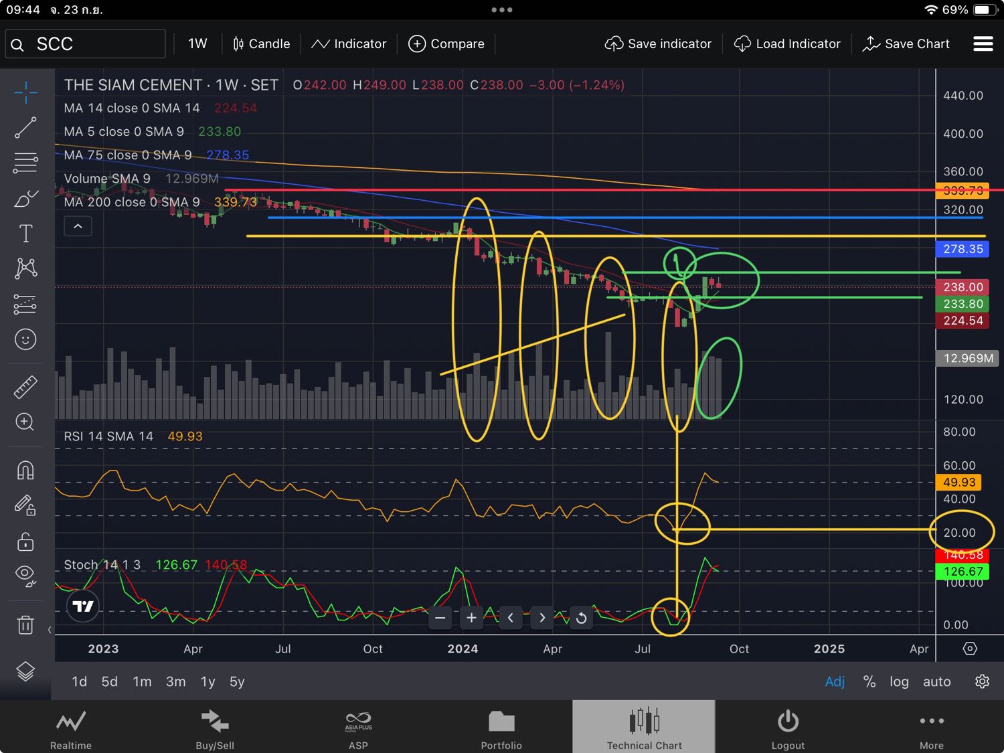Click the TradingView logo

(x=83, y=606)
